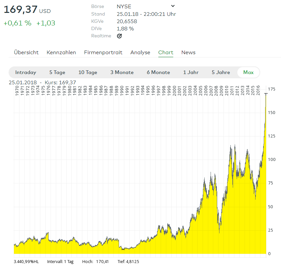Click the Börse label
The image size is (281, 268).
click(x=98, y=7)
